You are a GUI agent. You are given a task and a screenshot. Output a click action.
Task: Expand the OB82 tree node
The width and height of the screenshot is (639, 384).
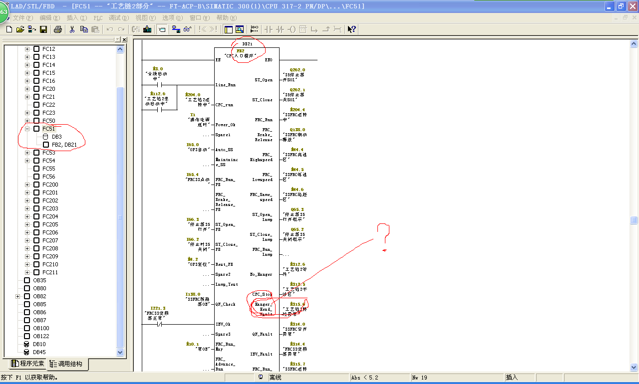coord(18,296)
